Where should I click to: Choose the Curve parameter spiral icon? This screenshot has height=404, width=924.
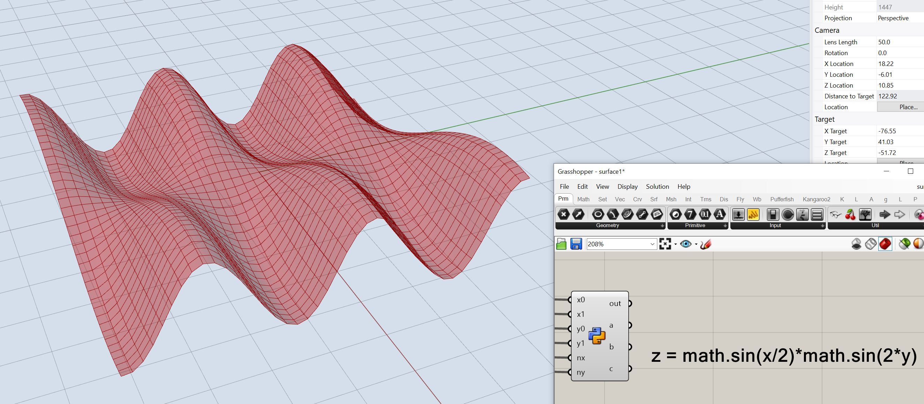pos(627,214)
